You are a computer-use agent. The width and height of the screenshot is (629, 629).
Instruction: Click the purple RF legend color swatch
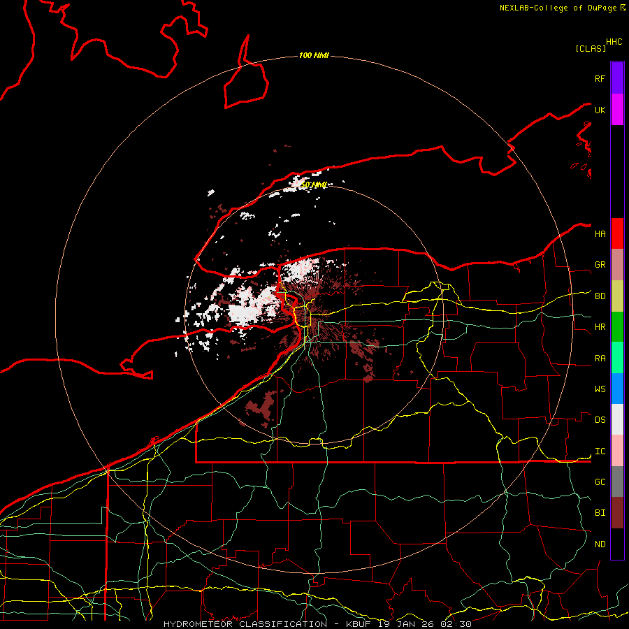(617, 78)
